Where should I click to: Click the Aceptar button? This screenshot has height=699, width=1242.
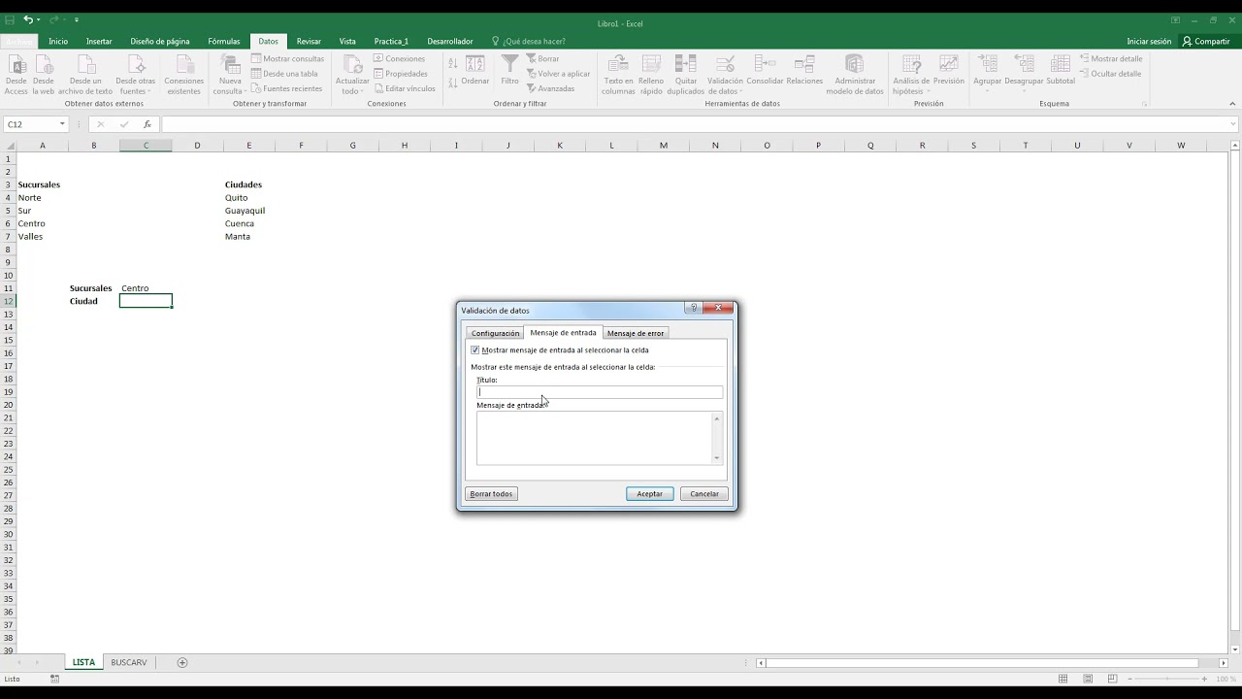coord(650,493)
